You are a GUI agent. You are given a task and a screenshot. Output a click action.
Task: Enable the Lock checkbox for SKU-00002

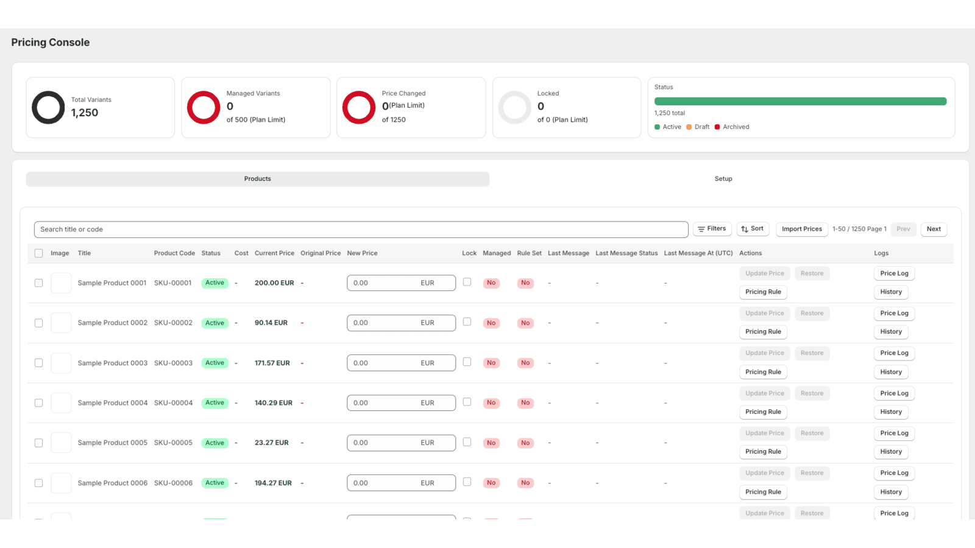(x=467, y=322)
